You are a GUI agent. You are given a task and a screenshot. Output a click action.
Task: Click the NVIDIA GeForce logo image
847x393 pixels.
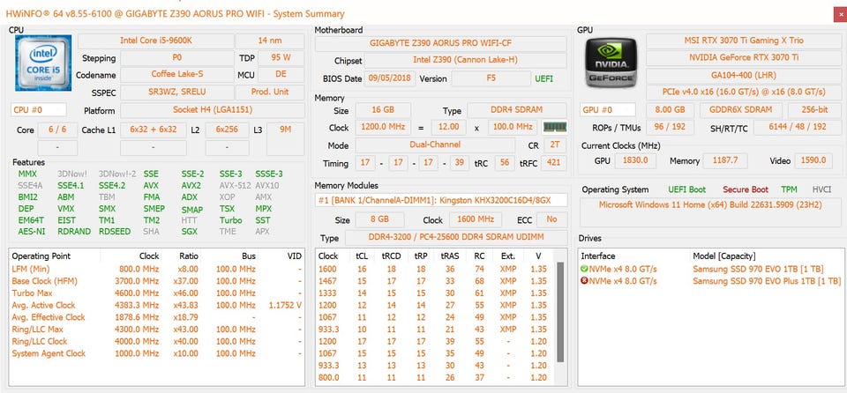(x=611, y=63)
